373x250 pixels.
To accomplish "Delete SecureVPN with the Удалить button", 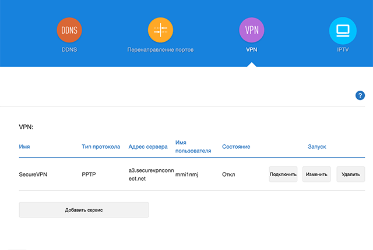I will point(351,174).
